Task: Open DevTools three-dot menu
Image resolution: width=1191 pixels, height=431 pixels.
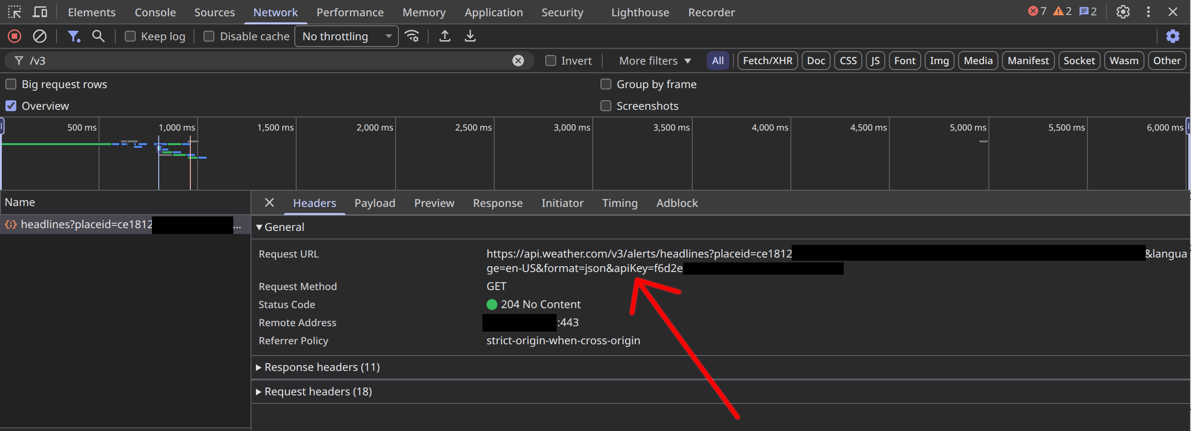Action: click(x=1148, y=12)
